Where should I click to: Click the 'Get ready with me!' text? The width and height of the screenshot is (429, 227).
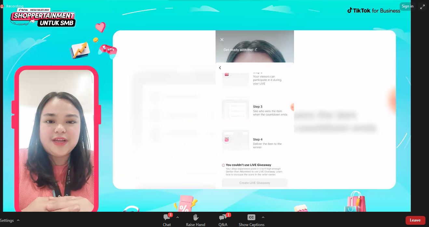238,50
